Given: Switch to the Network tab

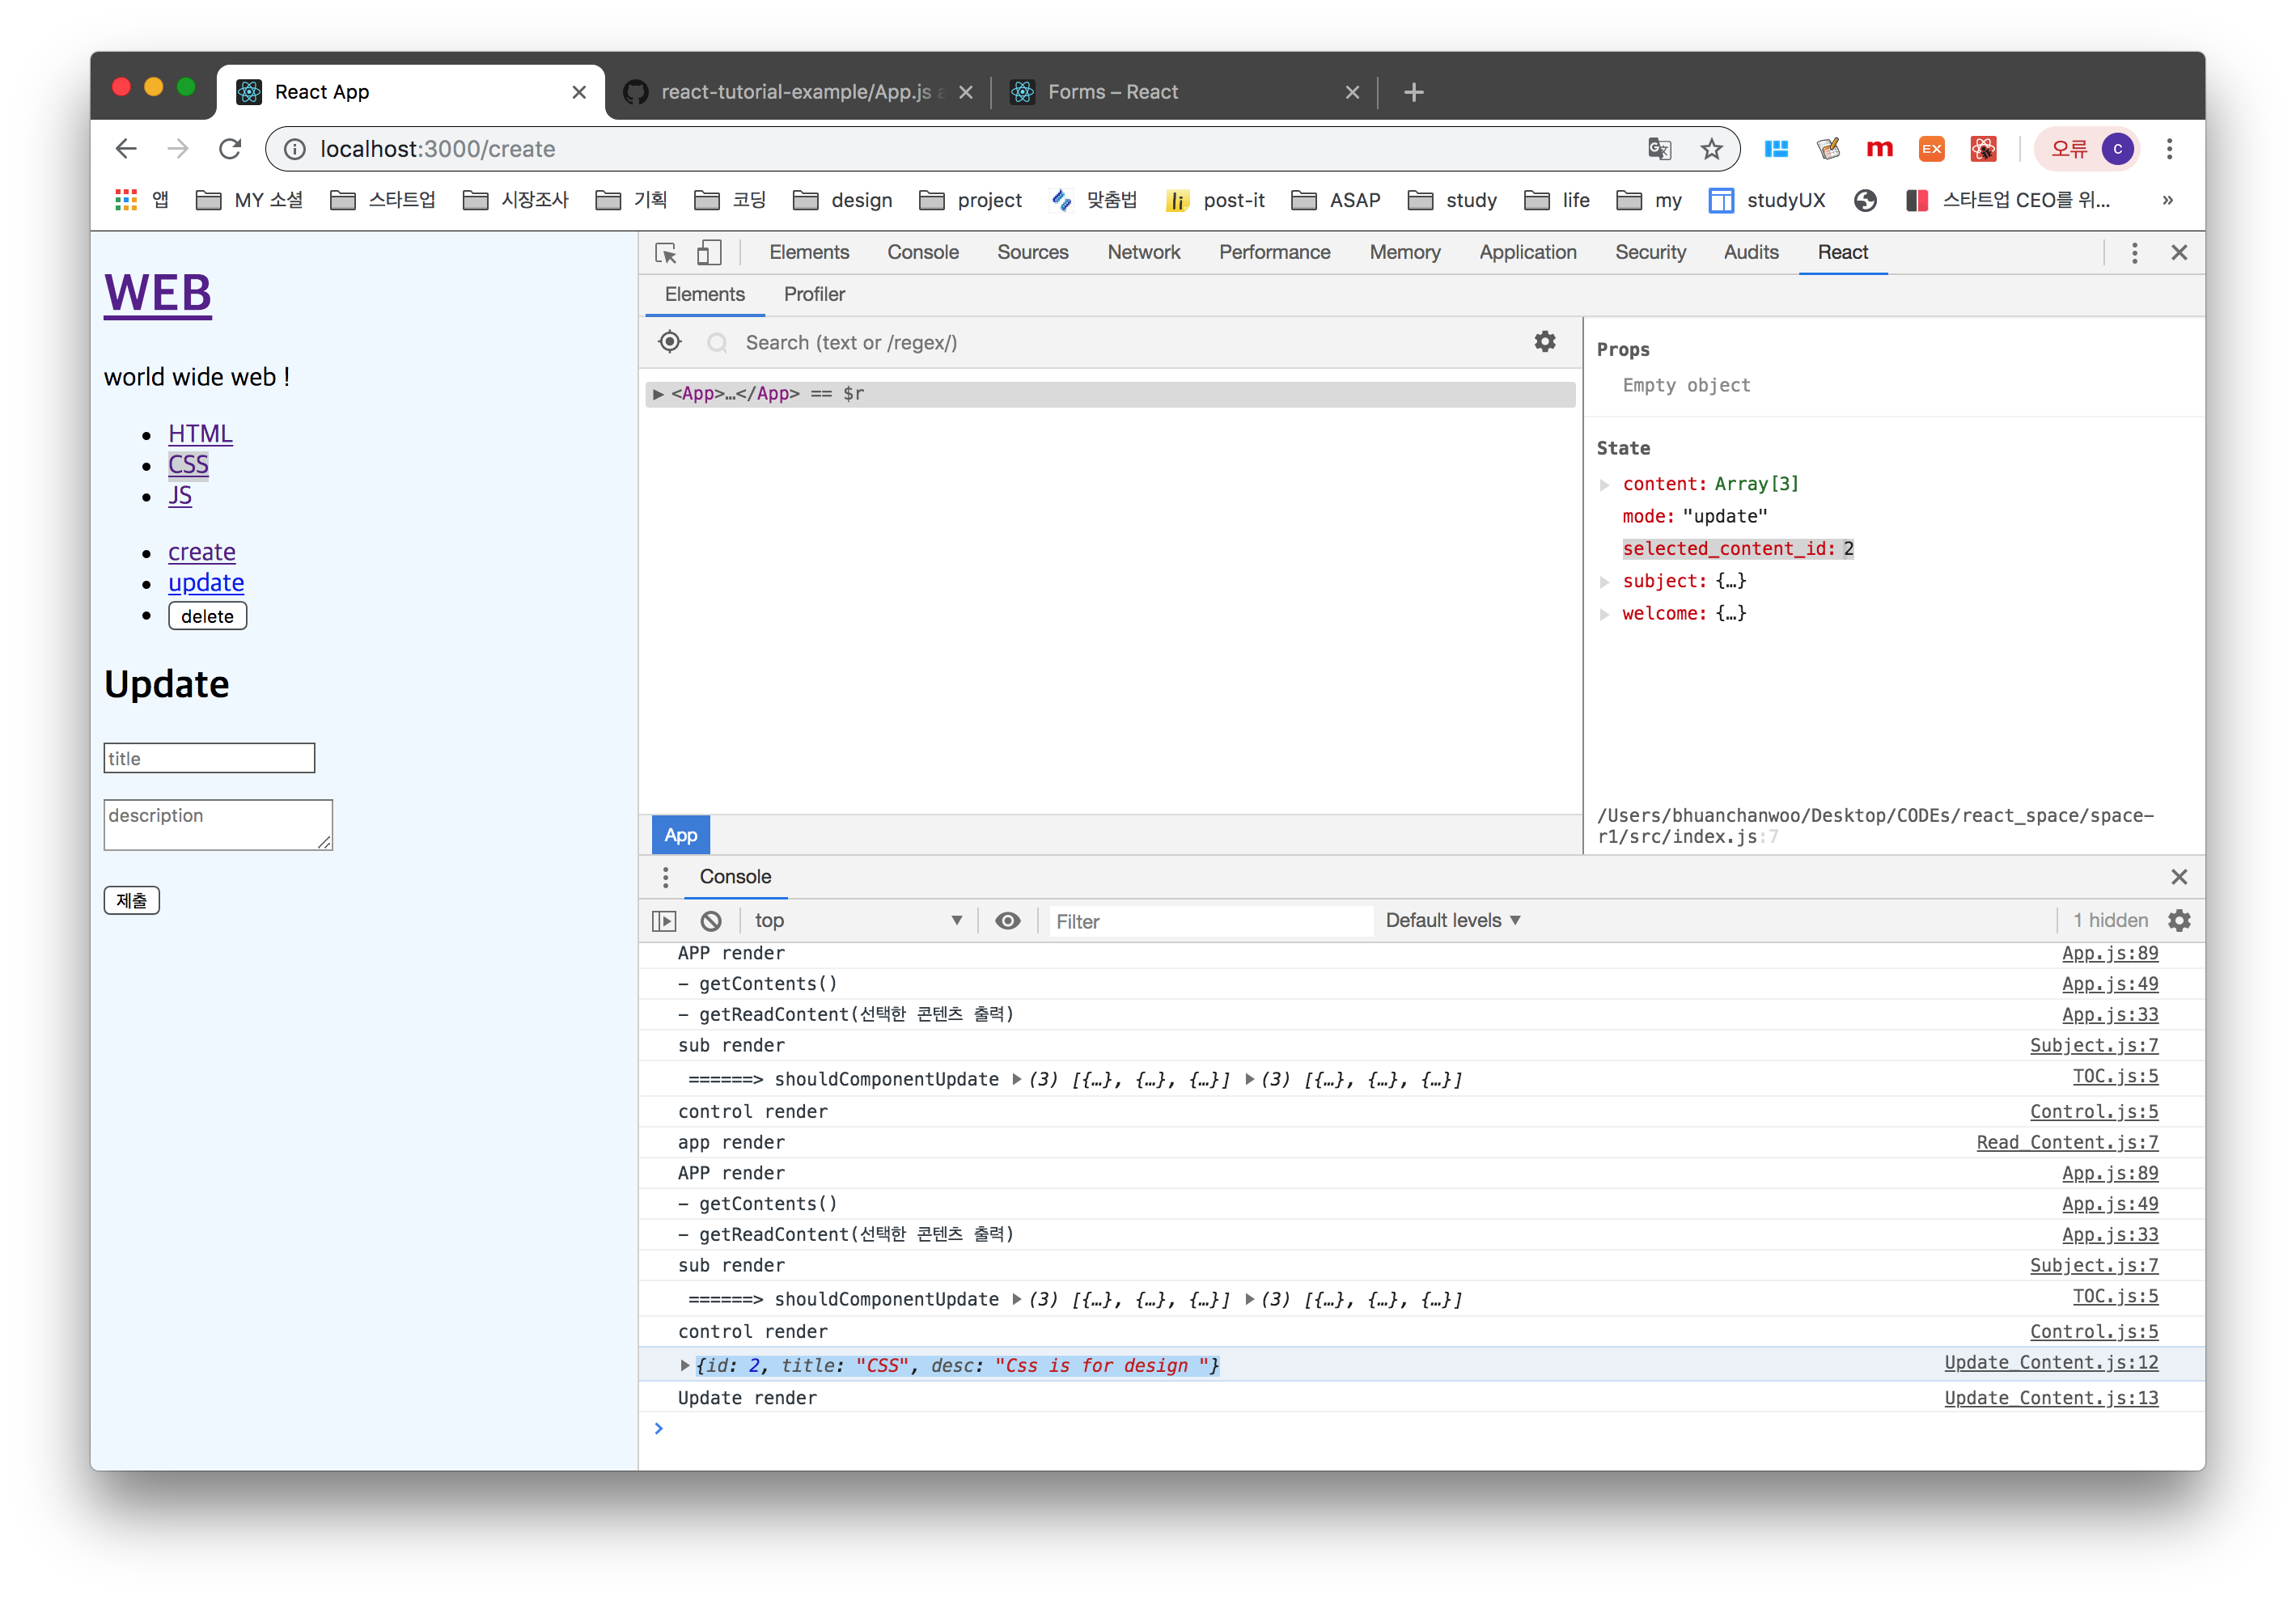Looking at the screenshot, I should tap(1143, 253).
